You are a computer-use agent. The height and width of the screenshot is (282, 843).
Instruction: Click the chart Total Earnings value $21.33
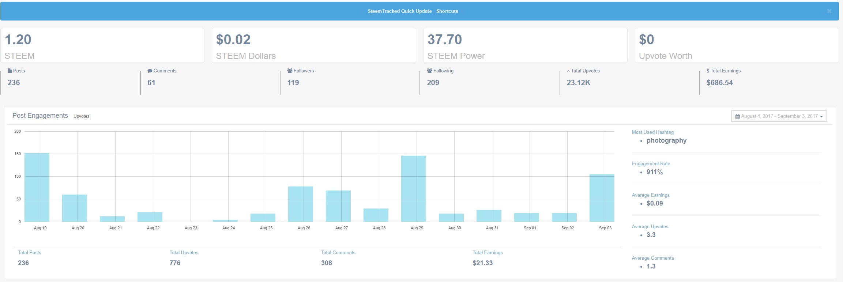(482, 263)
